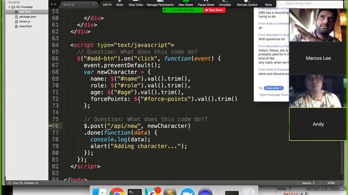Screen dimensions: 348x195
Task: Click the "#force-points" selector string
Action: (x=165, y=99)
